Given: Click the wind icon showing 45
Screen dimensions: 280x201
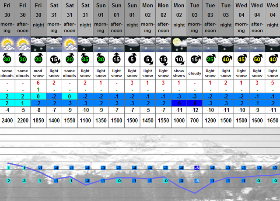Looking at the screenshot, I should tap(242, 59).
